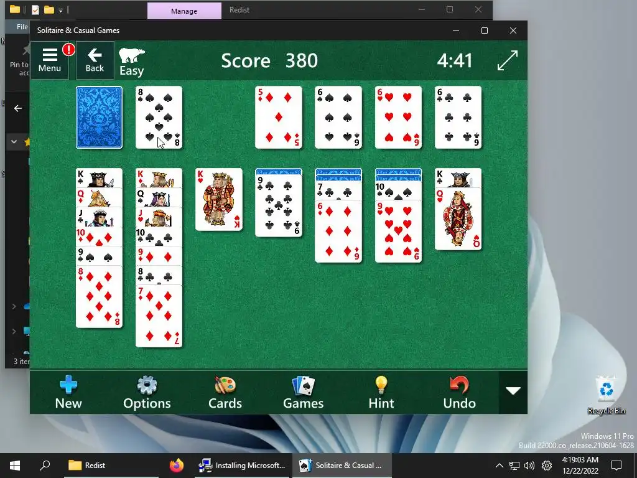Open game Options gear
The image size is (637, 478).
pyautogui.click(x=147, y=392)
